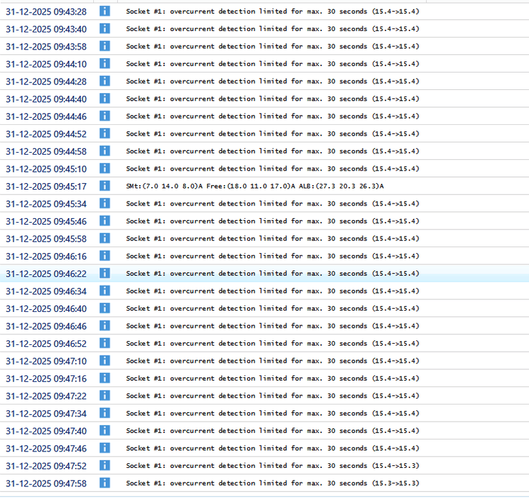The image size is (529, 499).
Task: Select timestamp 31-12-2025 09:45:46
Action: 46,222
